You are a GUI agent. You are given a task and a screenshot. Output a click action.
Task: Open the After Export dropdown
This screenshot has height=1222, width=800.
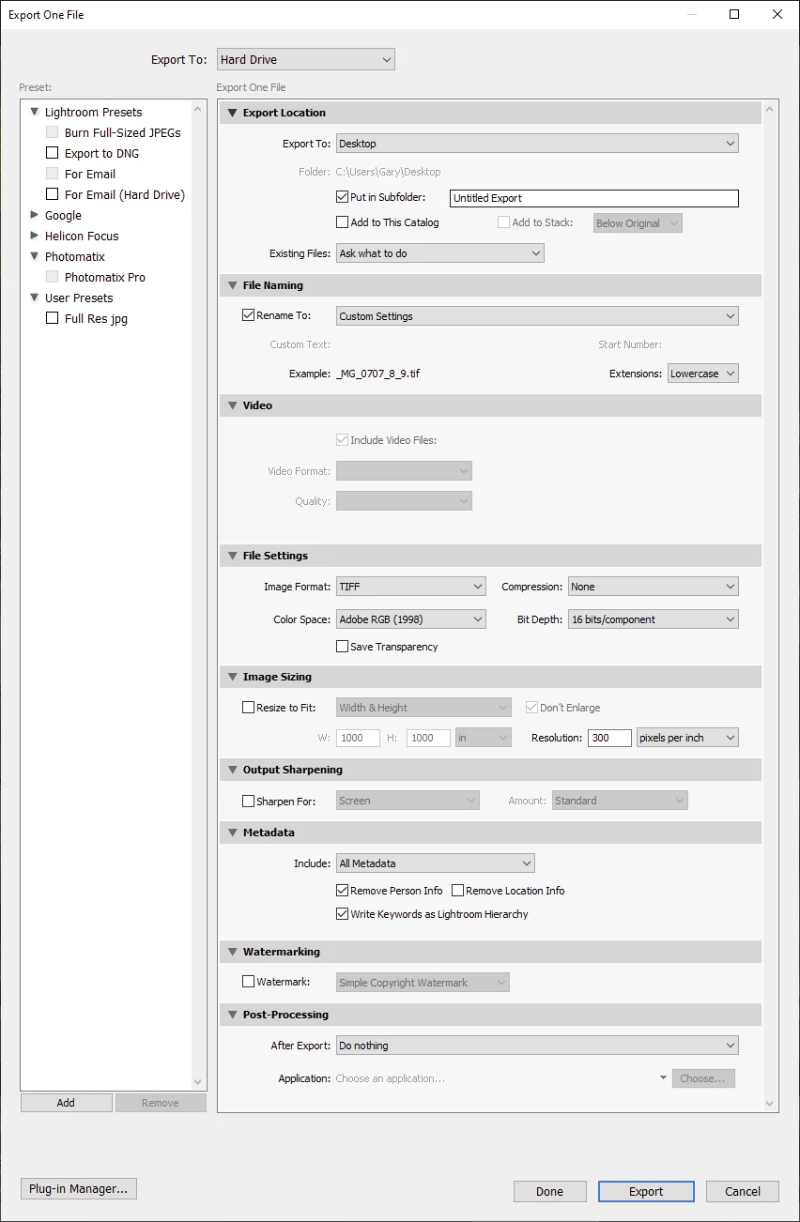[537, 1046]
